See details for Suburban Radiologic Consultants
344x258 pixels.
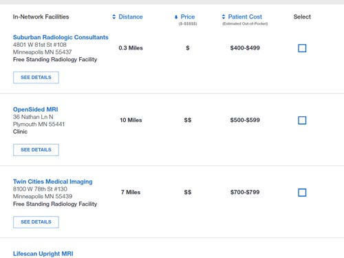coord(36,78)
